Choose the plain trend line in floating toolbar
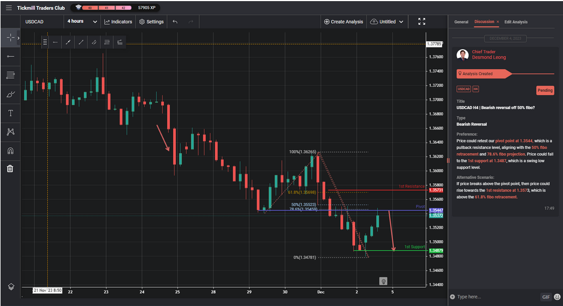The height and width of the screenshot is (306, 563). [x=81, y=42]
